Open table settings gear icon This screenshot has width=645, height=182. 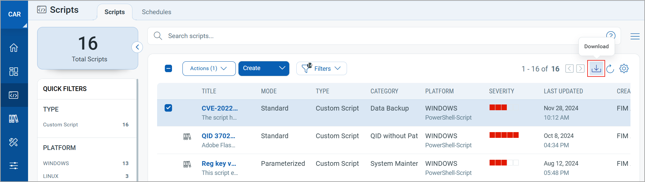click(624, 68)
